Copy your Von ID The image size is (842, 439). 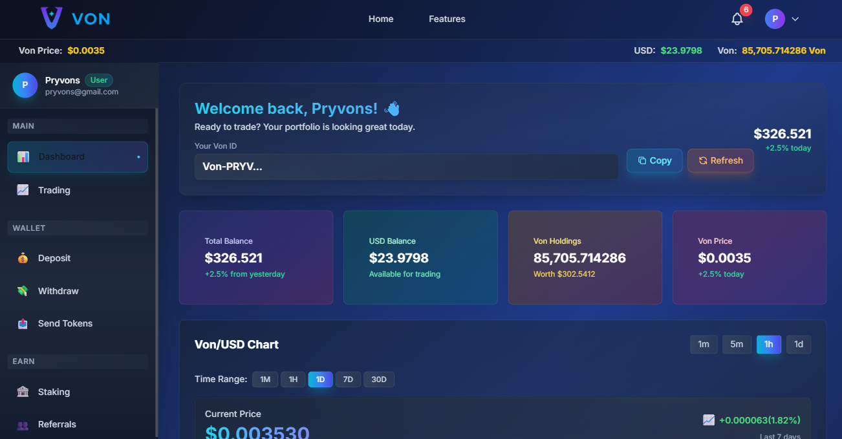point(654,160)
